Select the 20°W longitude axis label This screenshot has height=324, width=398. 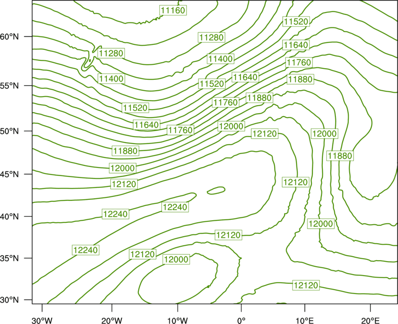111,321
